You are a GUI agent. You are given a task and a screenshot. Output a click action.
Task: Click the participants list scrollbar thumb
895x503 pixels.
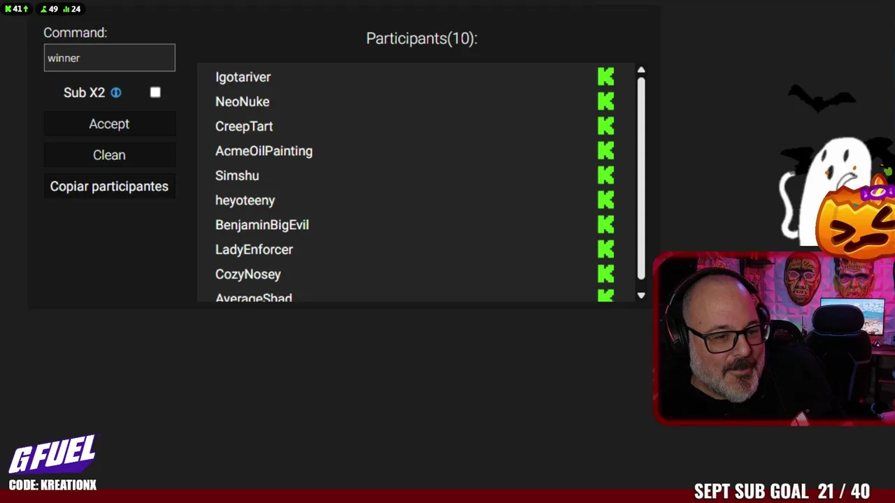pos(641,178)
